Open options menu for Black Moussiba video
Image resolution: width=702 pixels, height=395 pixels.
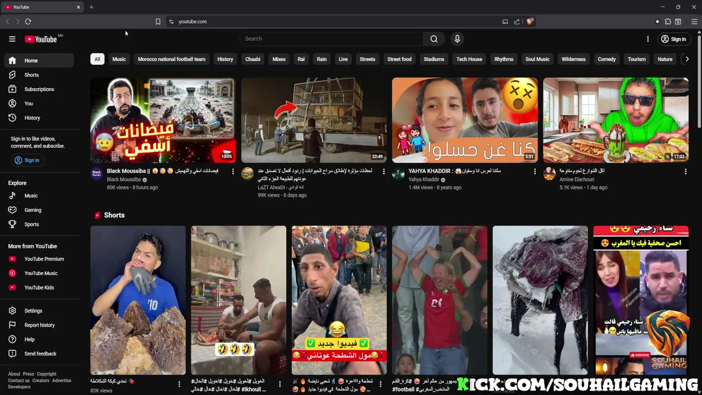click(x=233, y=172)
